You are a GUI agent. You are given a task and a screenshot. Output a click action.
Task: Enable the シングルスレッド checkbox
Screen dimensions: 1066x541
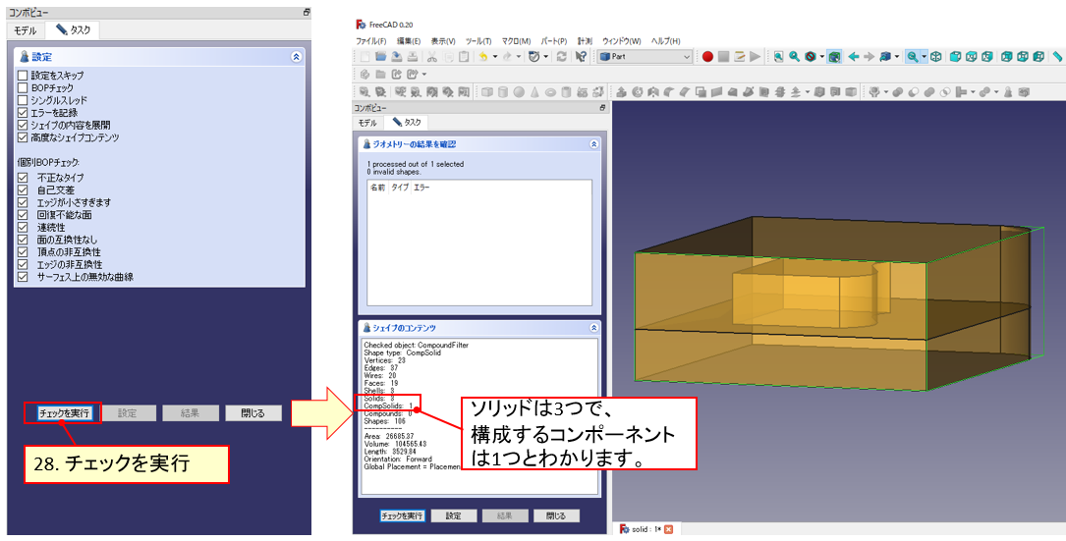point(23,100)
